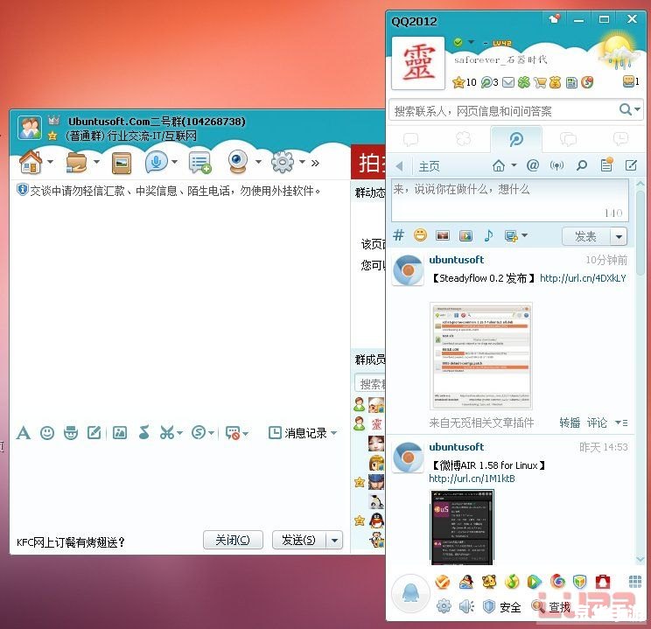Click the create discussion list icon
This screenshot has width=651, height=629.
coord(200,163)
